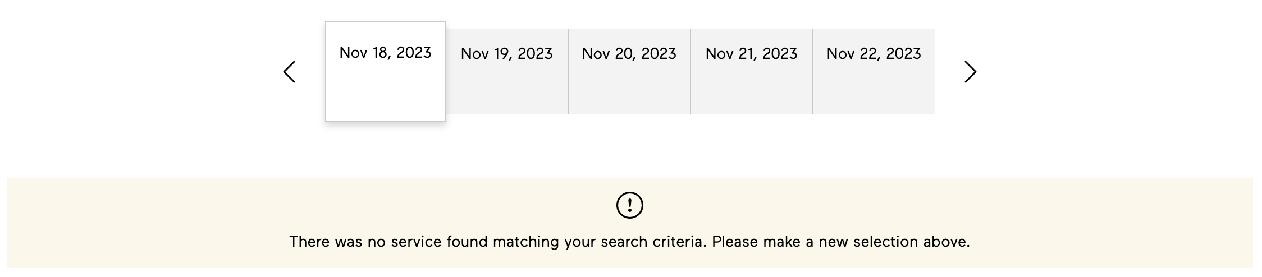Click 'Please make a new selection above' sentence
The image size is (1262, 277).
(x=841, y=242)
